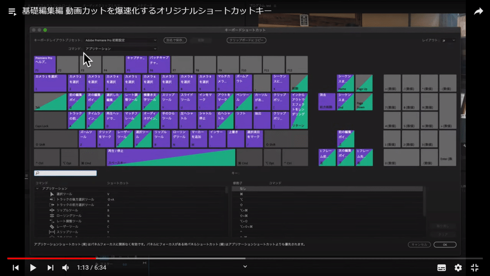This screenshot has width=490, height=276.
Task: Open the コマンド dropdown set to アプリケーション
Action: [x=121, y=49]
